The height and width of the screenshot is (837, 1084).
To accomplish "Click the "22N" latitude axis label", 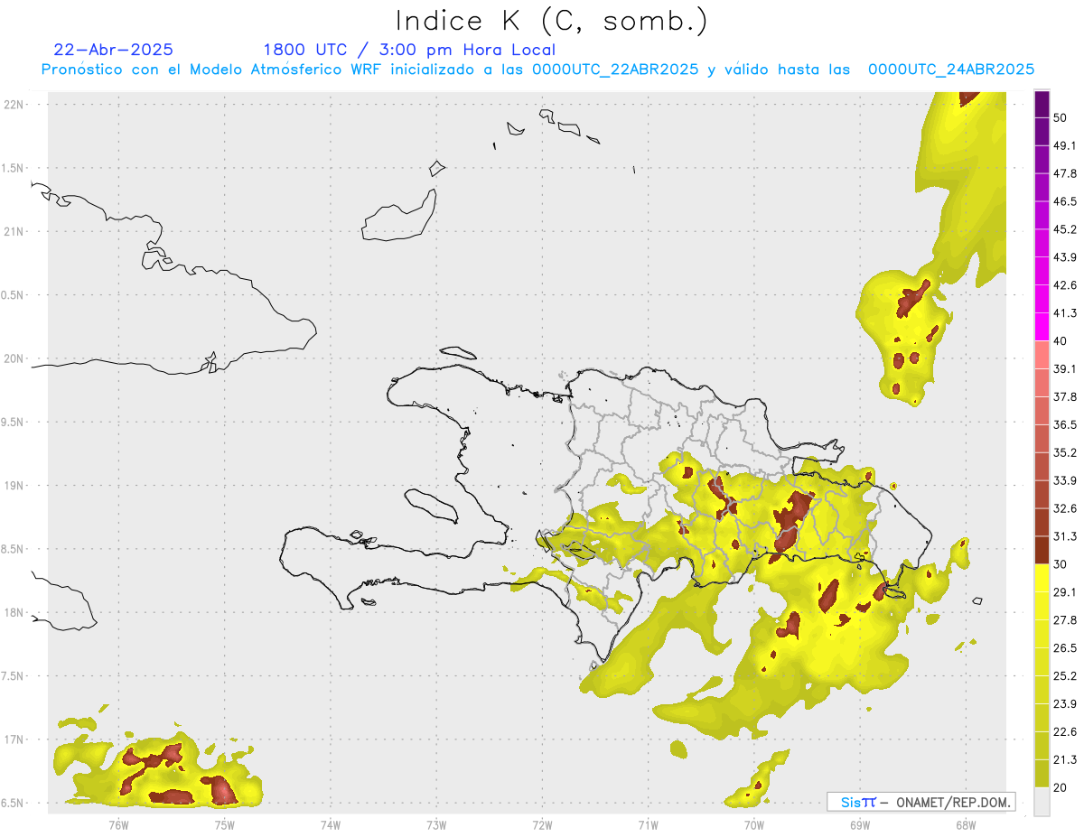I will click(14, 105).
